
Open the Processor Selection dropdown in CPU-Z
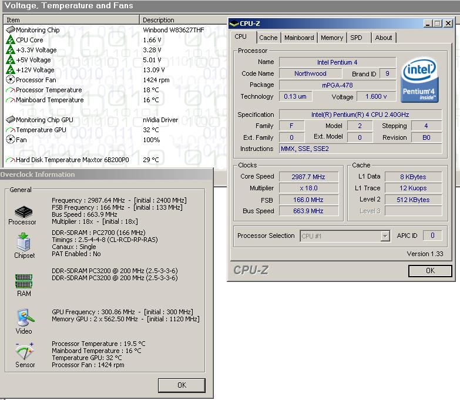tap(385, 236)
